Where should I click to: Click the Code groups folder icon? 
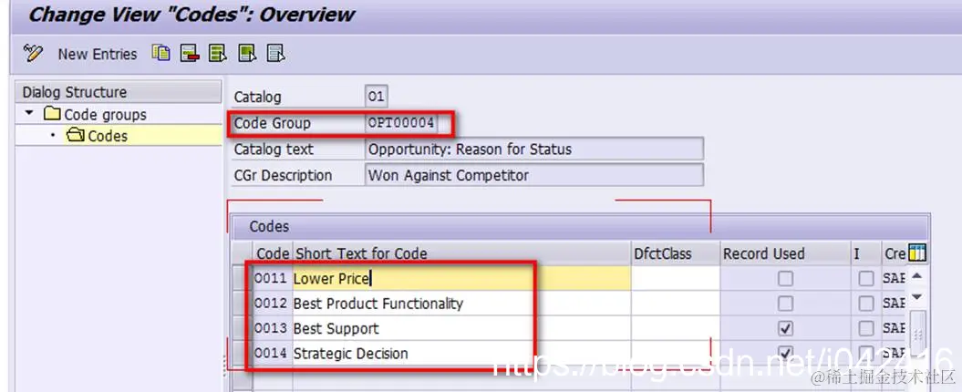point(52,113)
